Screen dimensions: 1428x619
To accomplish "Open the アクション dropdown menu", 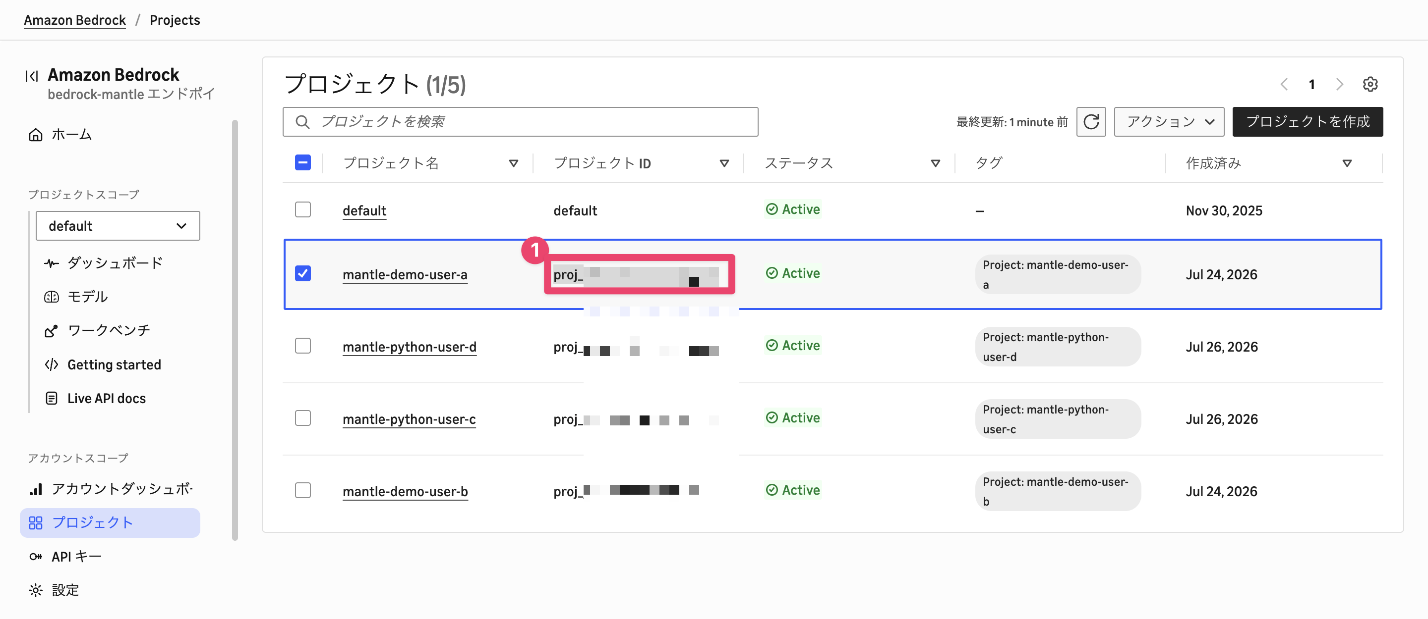I will [1169, 122].
